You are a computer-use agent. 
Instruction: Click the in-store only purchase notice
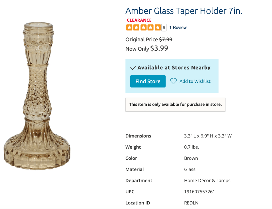[x=175, y=104]
